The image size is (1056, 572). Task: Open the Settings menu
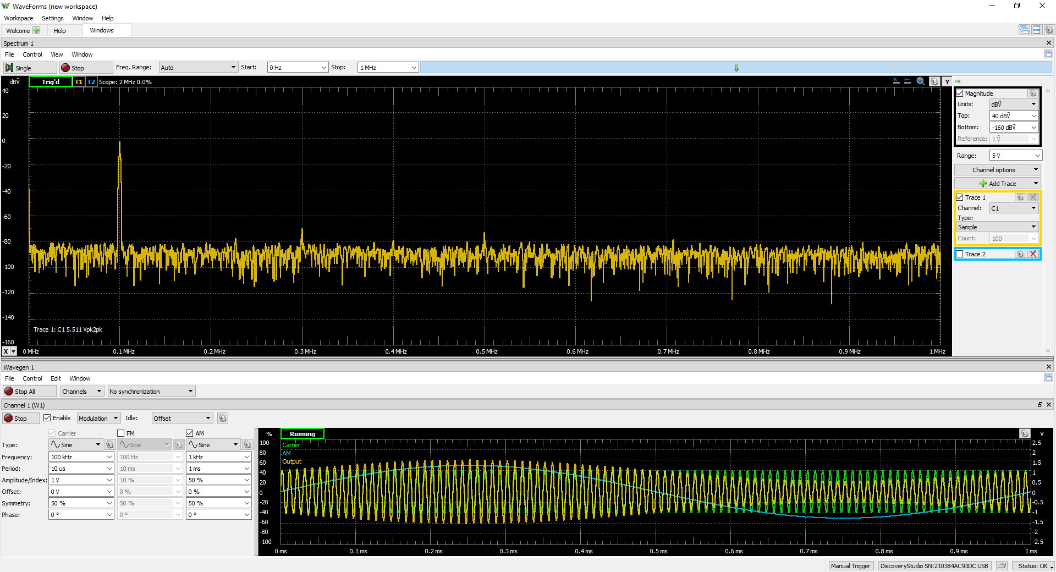pyautogui.click(x=53, y=18)
